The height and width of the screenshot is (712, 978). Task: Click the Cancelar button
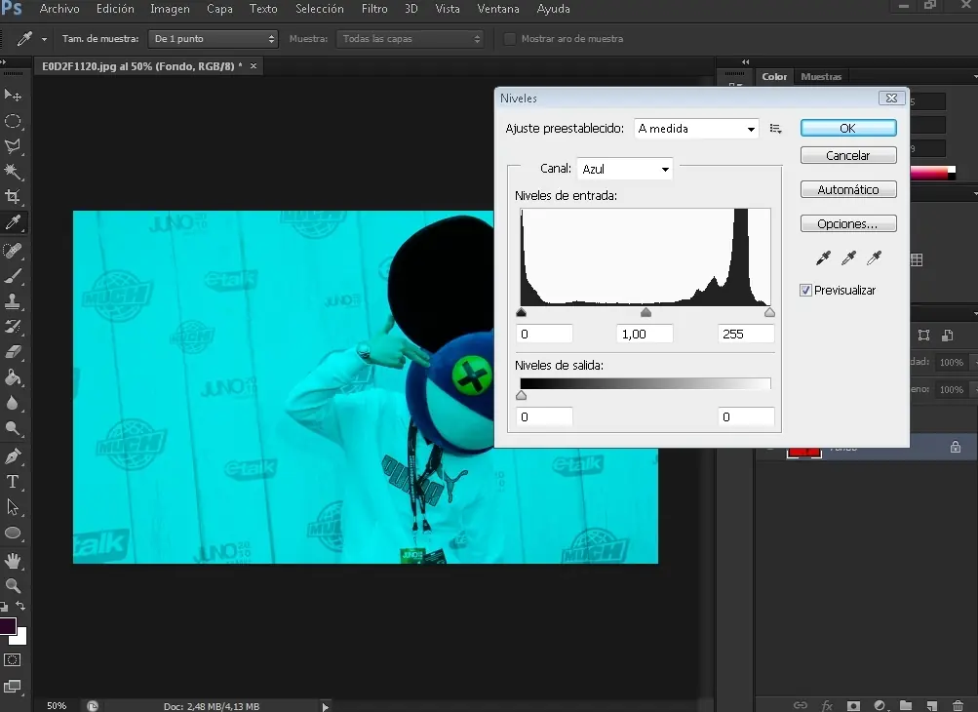847,155
